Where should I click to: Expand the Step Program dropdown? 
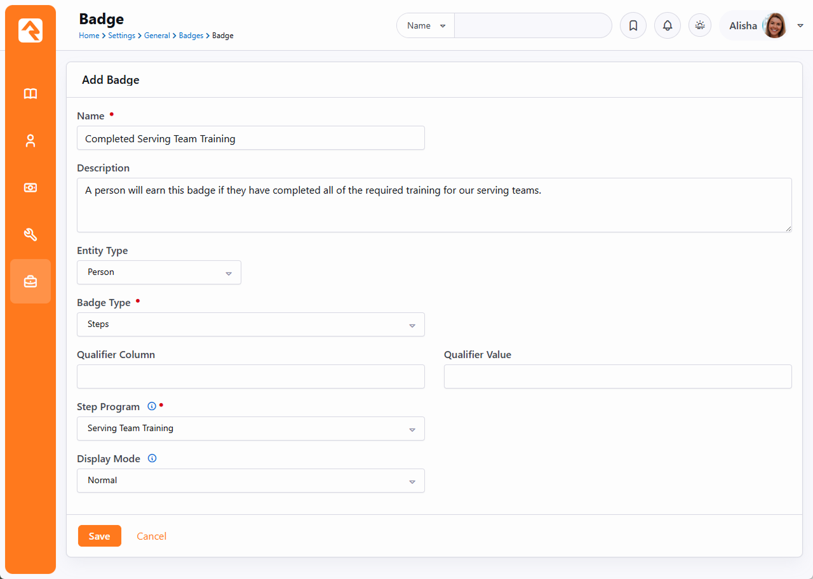coord(250,429)
